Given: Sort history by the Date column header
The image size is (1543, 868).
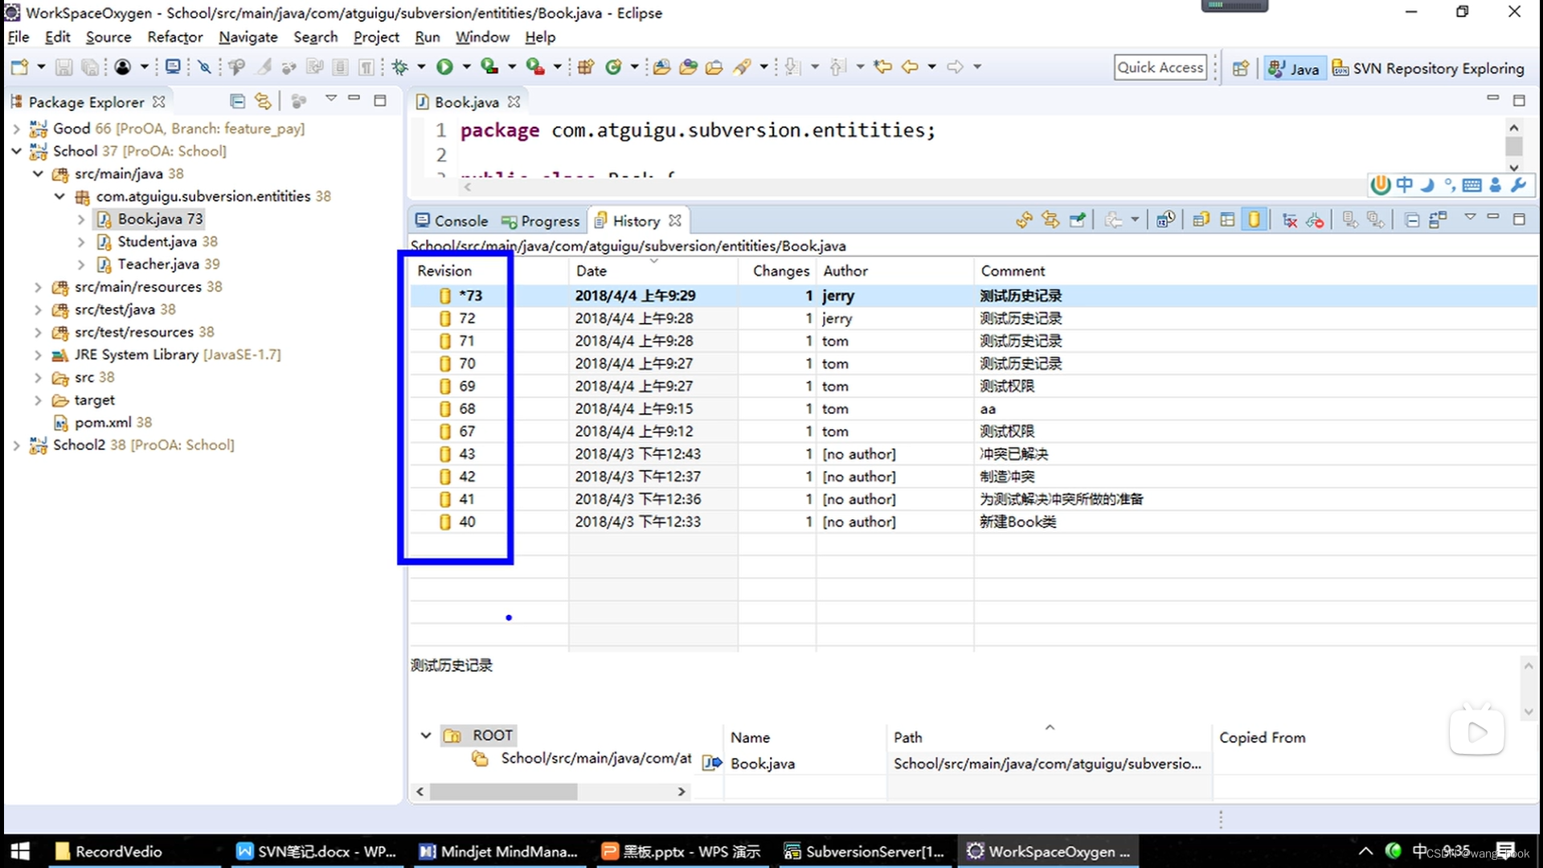Looking at the screenshot, I should click(653, 271).
